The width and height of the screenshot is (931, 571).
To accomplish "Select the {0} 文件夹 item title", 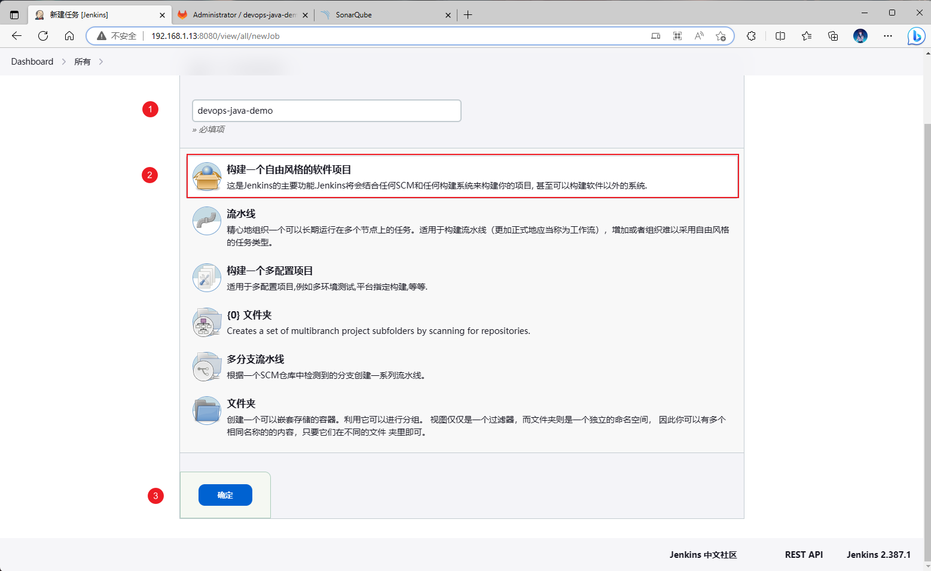I will tap(249, 315).
